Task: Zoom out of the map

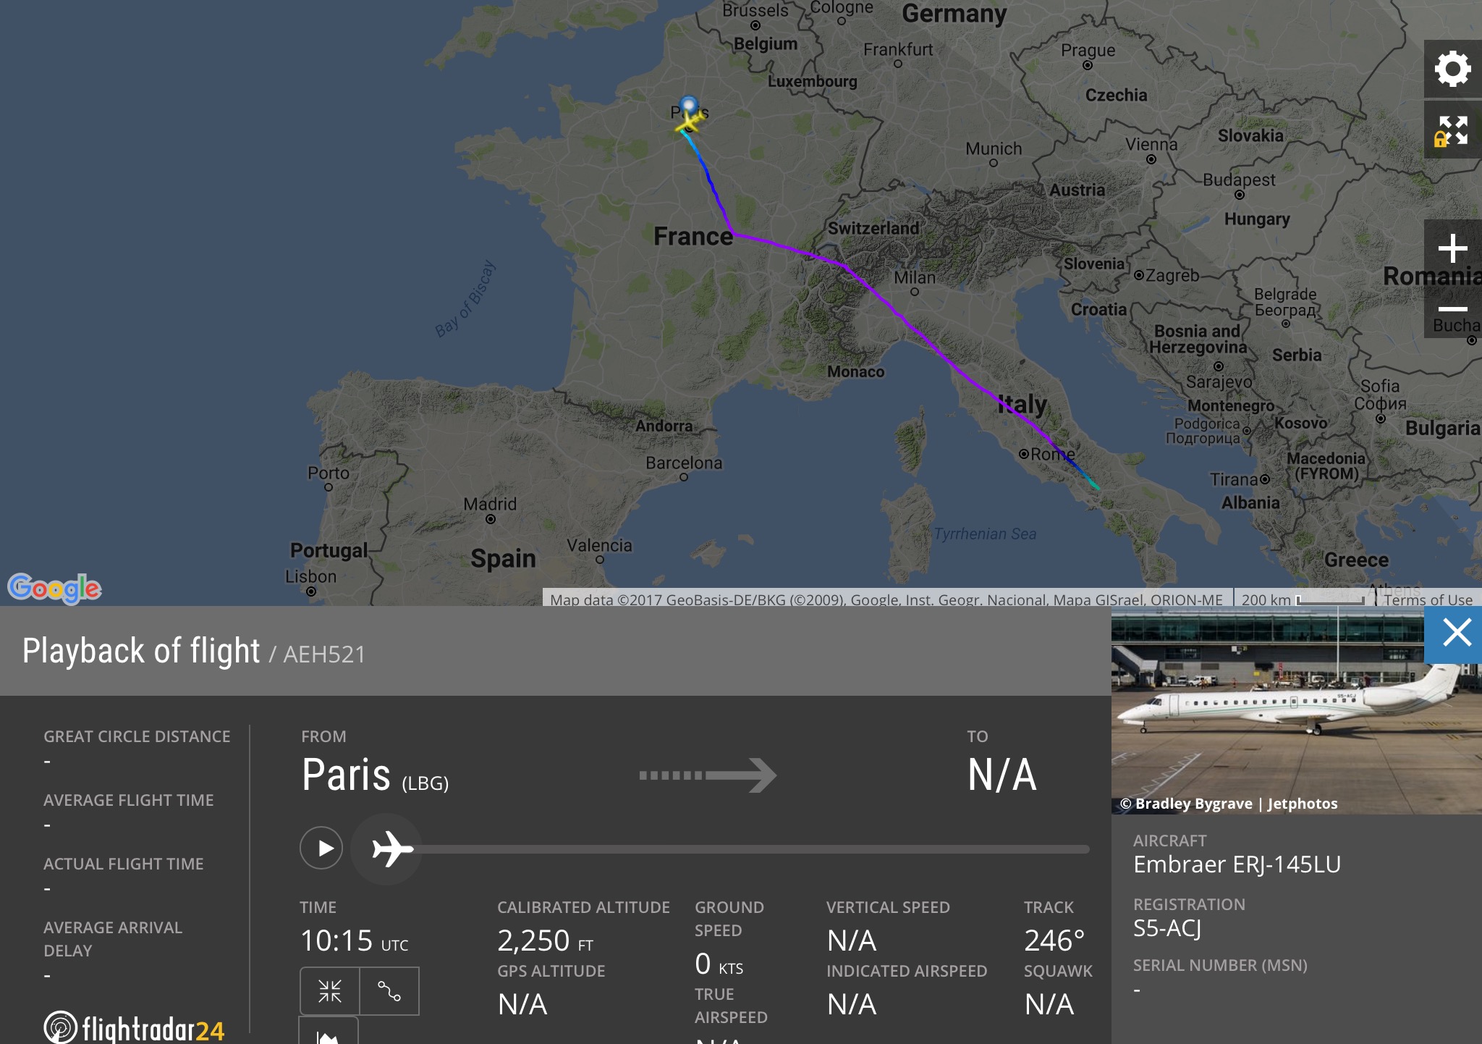Action: tap(1452, 309)
